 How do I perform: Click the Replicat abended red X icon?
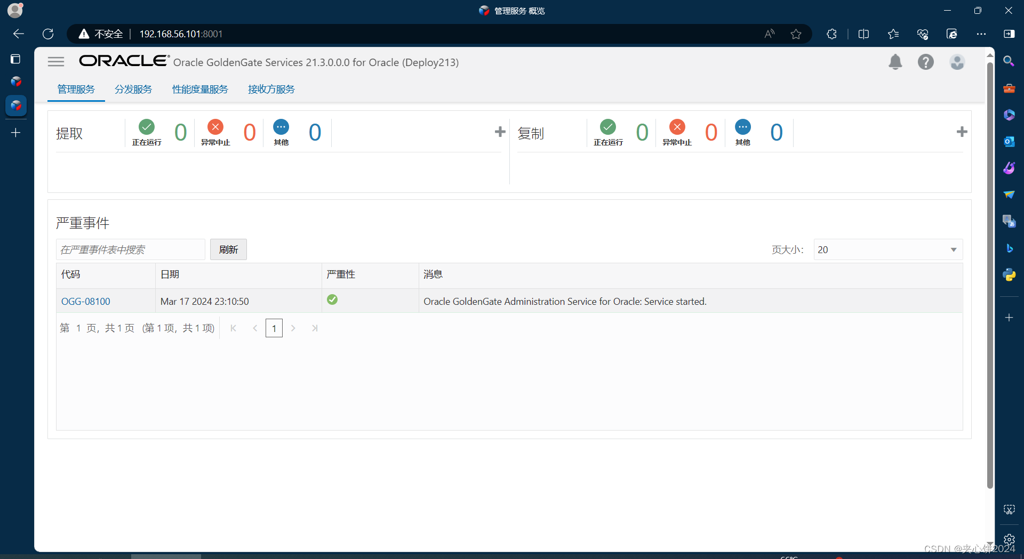click(677, 127)
